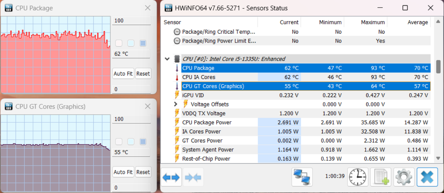Click Auto Fit in CPU Package graph
This screenshot has height=193, width=444.
click(x=123, y=73)
